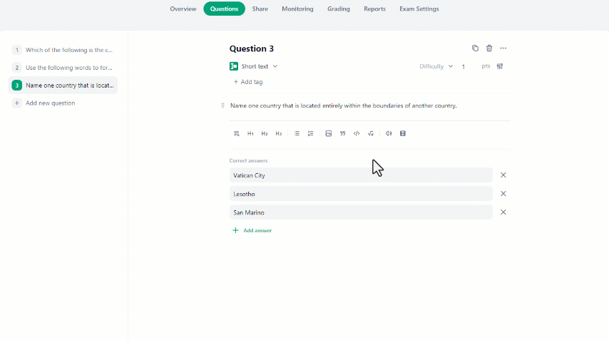Click the Lesotho answer field
This screenshot has height=342, width=609.
[x=361, y=194]
